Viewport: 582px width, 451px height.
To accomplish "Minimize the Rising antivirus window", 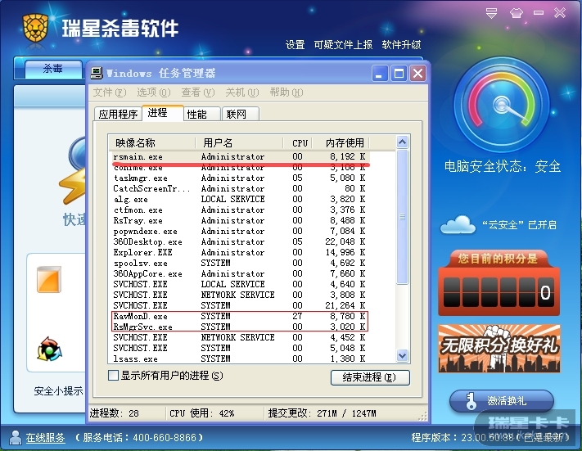I will [x=539, y=12].
